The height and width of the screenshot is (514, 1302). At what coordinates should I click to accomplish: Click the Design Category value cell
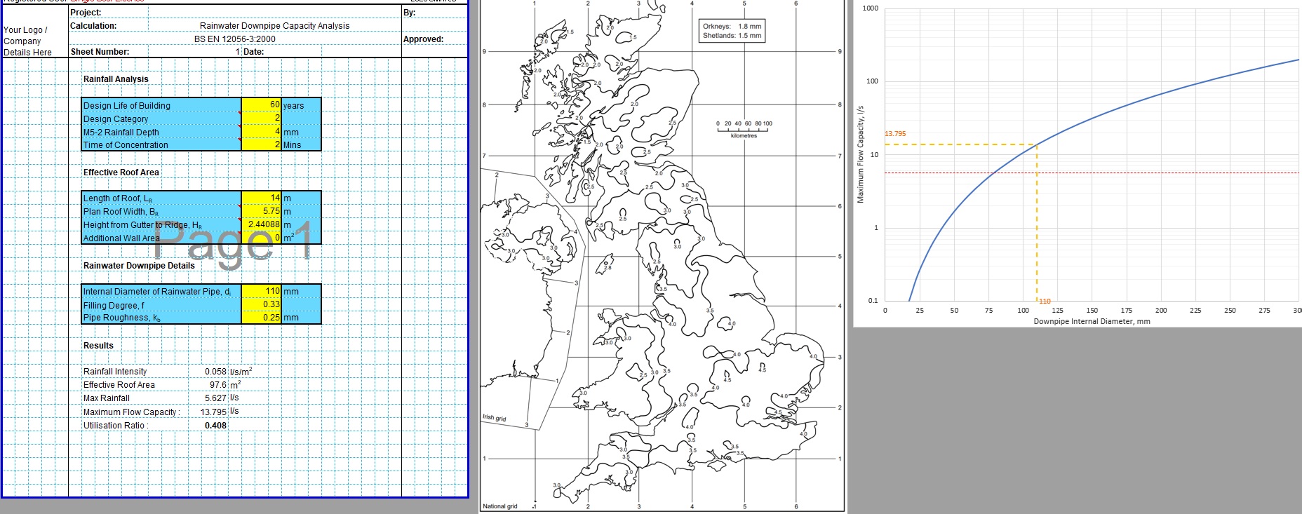261,119
